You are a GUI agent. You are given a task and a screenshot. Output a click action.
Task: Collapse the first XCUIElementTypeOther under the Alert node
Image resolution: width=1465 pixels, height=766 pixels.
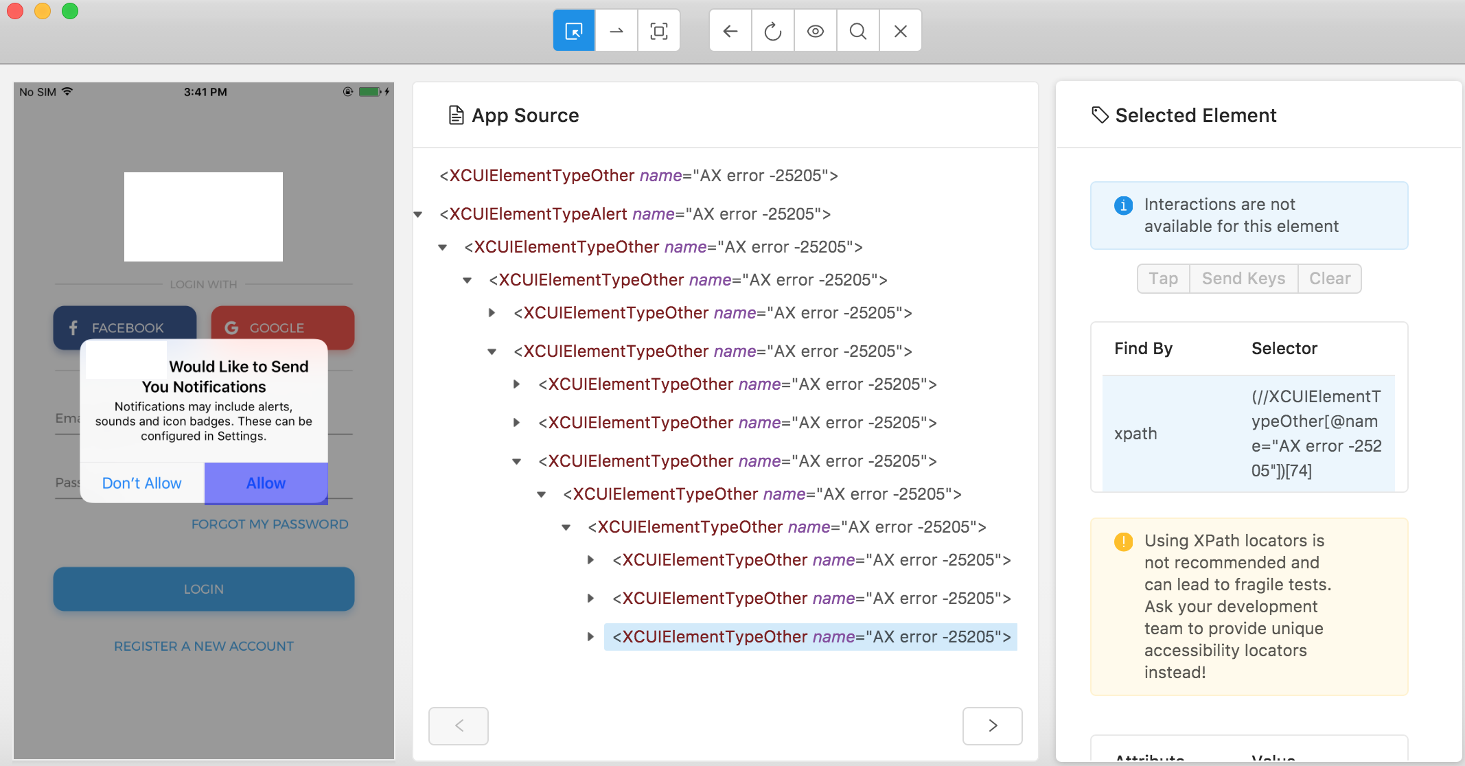click(x=443, y=248)
